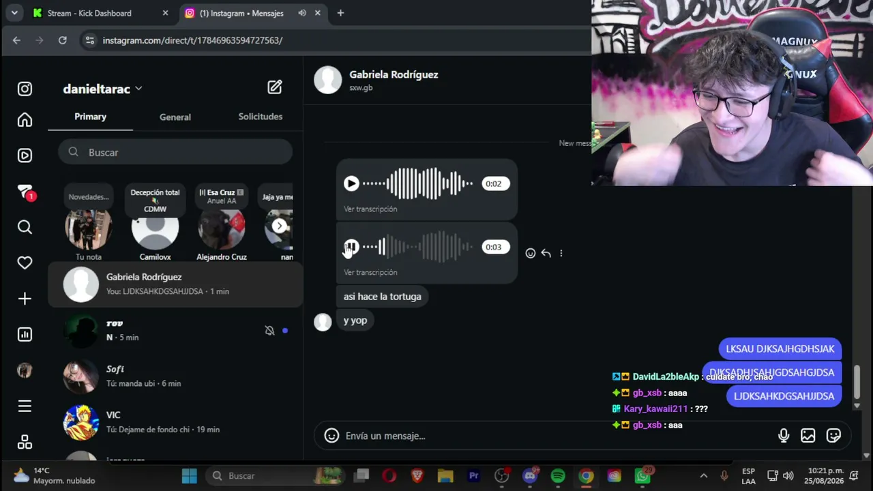Open the muted conversation with 5 min message
This screenshot has height=491, width=873.
(x=175, y=330)
